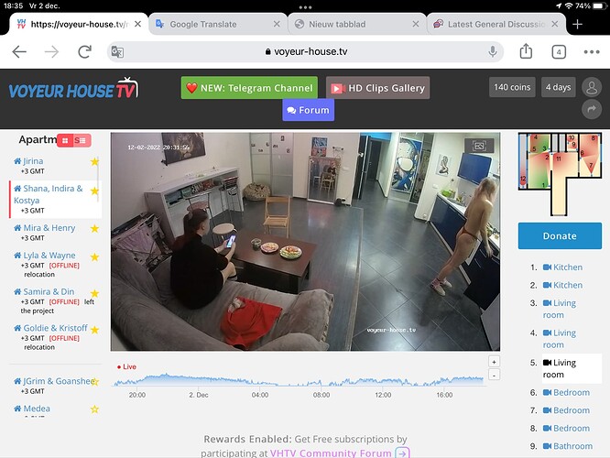Open the browser share icon

[526, 51]
